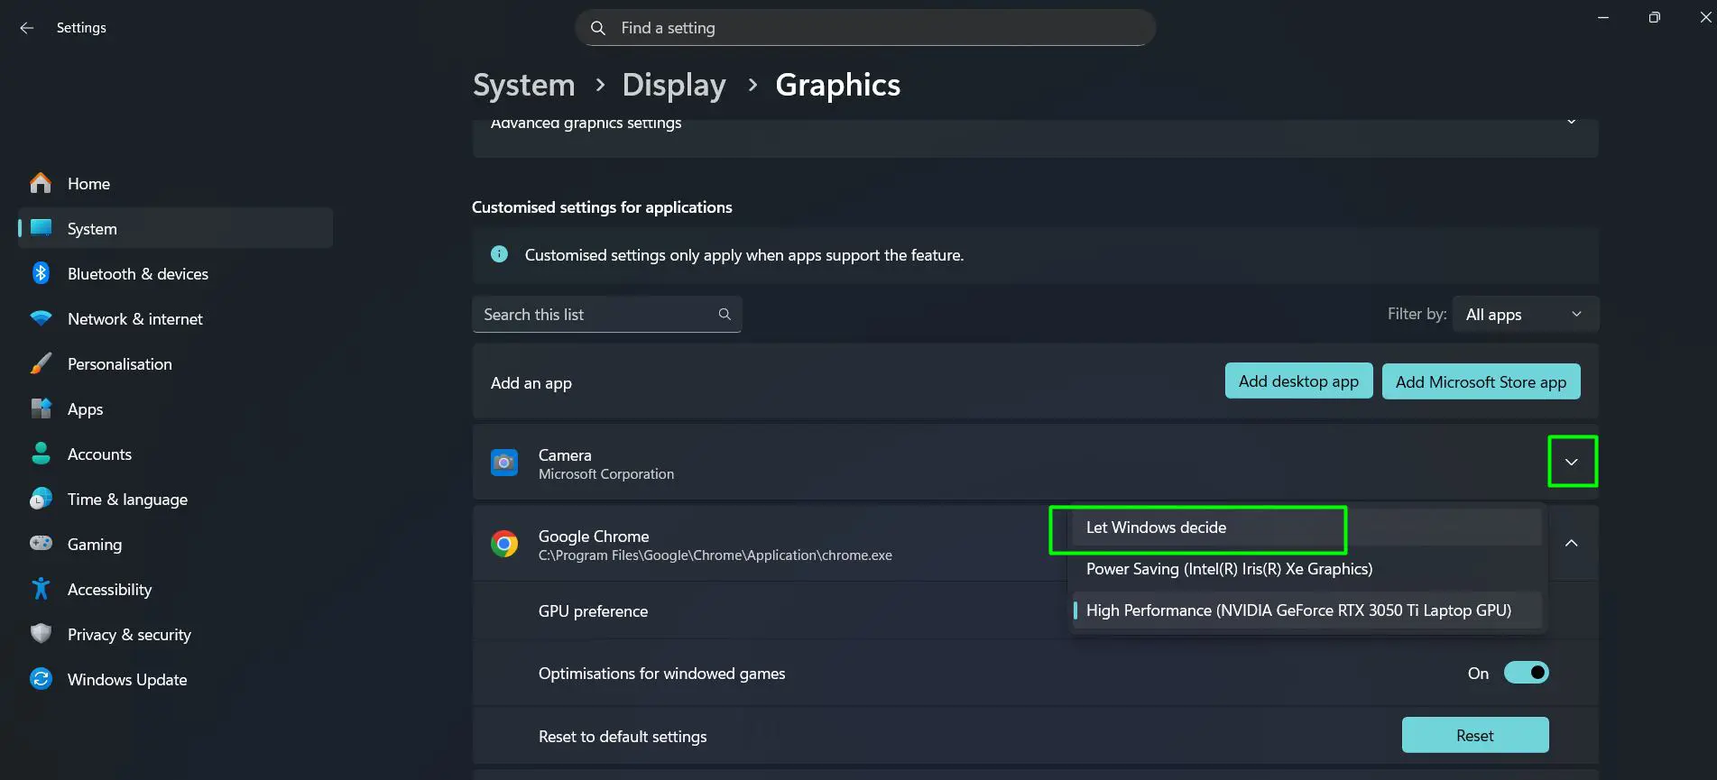Click the Windows Update refresh icon
Image resolution: width=1717 pixels, height=780 pixels.
41,679
